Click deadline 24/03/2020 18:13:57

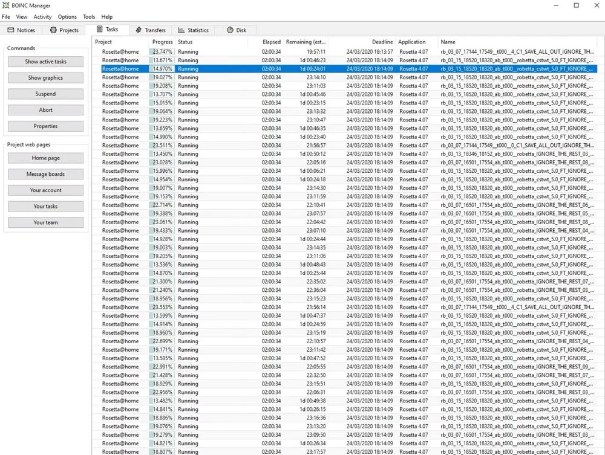(x=370, y=51)
